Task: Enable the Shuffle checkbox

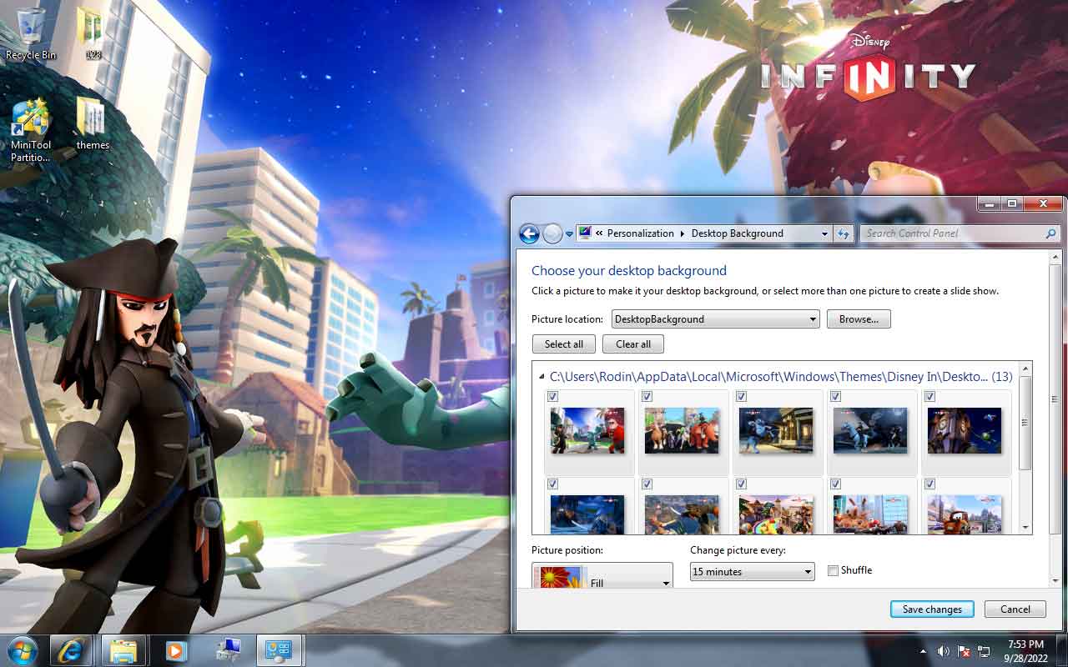Action: click(x=833, y=571)
